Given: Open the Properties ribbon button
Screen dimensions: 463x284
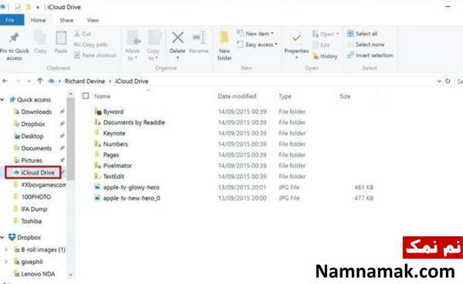Looking at the screenshot, I should point(296,45).
